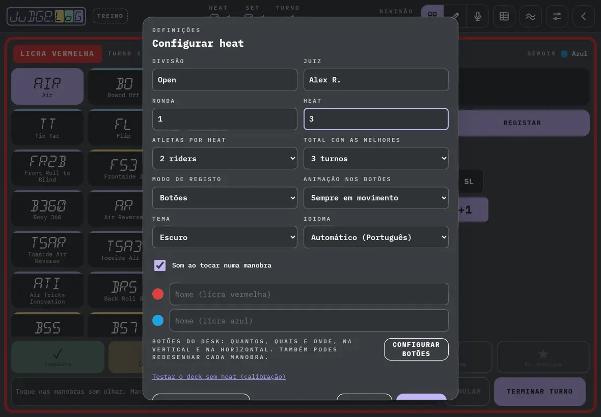Click the Terminar Turno button
The height and width of the screenshot is (417, 601).
tap(540, 392)
